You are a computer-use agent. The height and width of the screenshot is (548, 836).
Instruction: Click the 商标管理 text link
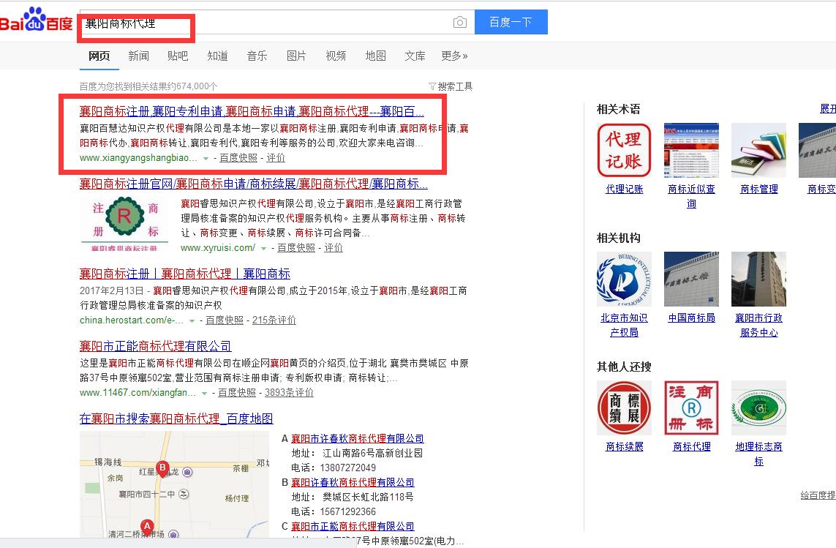tap(758, 189)
